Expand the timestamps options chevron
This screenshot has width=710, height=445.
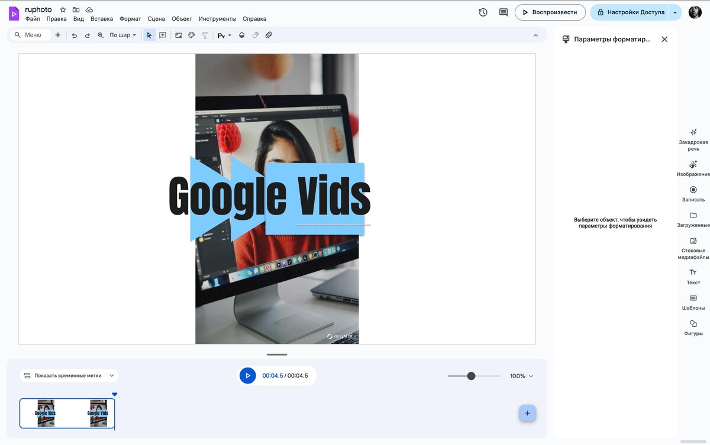click(111, 376)
